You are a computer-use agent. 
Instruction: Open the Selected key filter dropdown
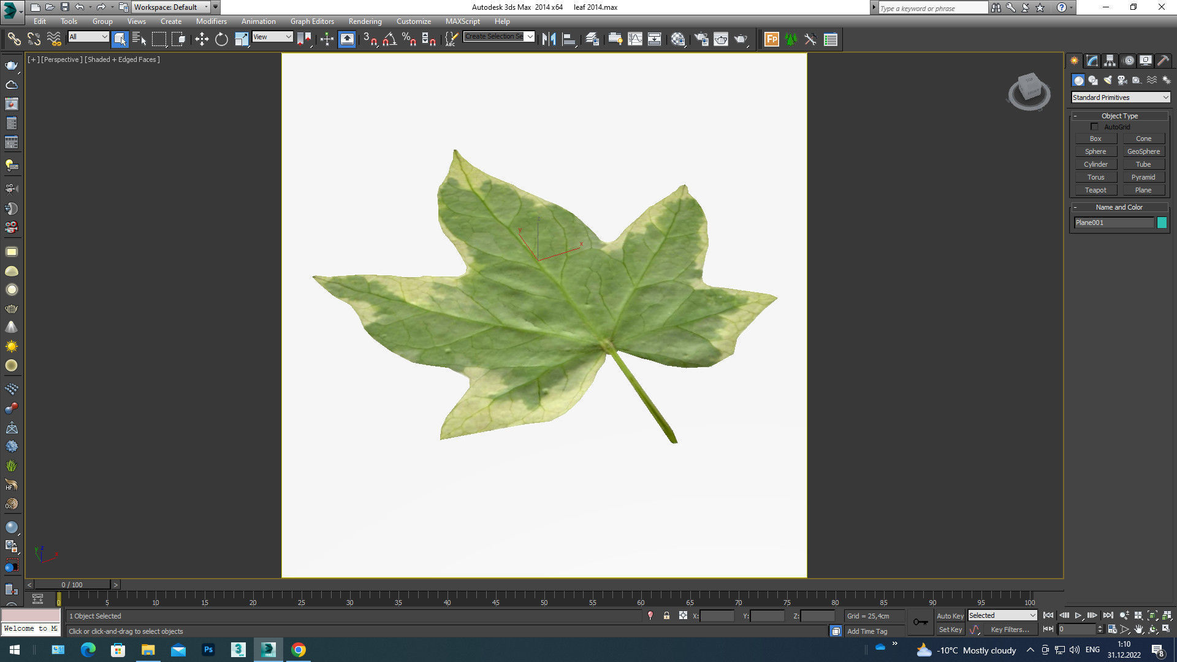coord(1002,615)
